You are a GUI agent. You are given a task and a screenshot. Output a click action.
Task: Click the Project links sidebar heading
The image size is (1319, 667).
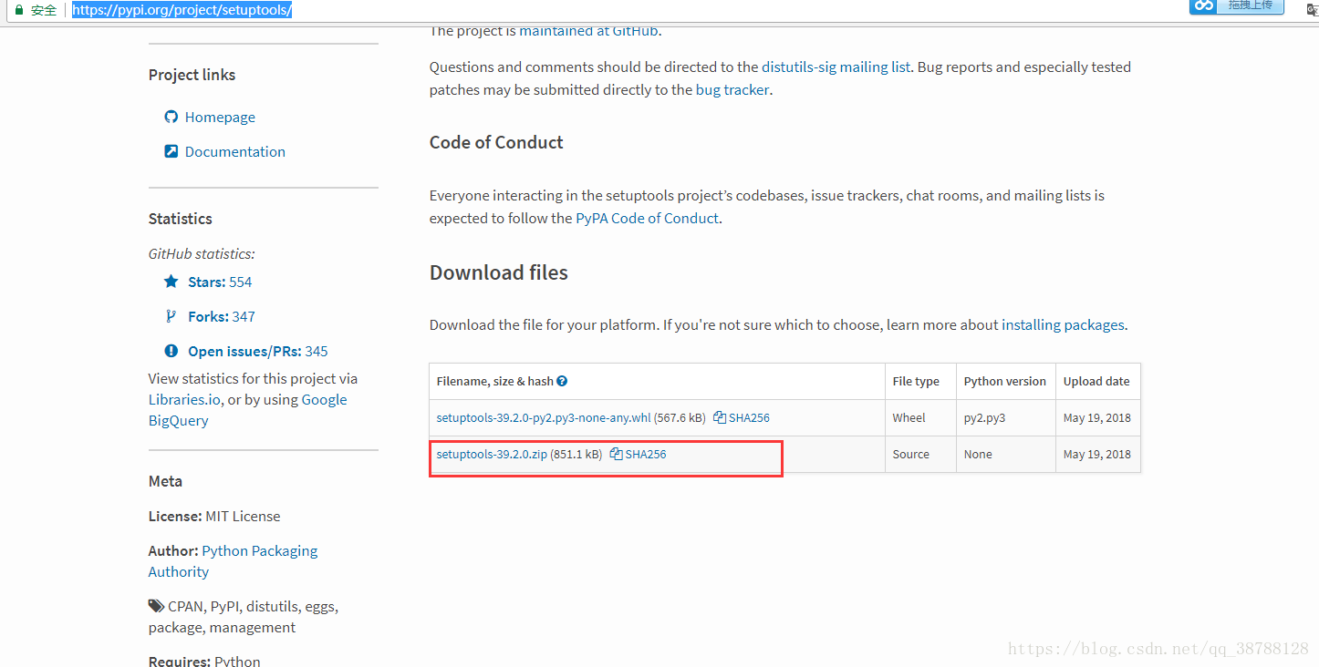click(x=192, y=75)
